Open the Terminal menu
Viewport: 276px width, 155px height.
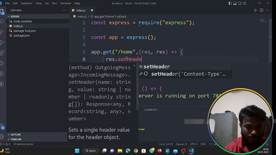pyautogui.click(x=66, y=3)
